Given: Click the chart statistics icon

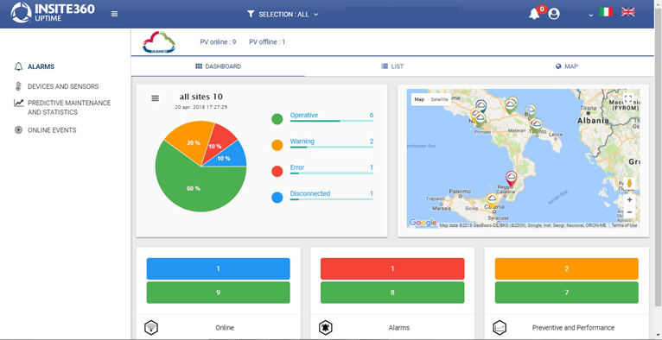Looking at the screenshot, I should [x=18, y=103].
